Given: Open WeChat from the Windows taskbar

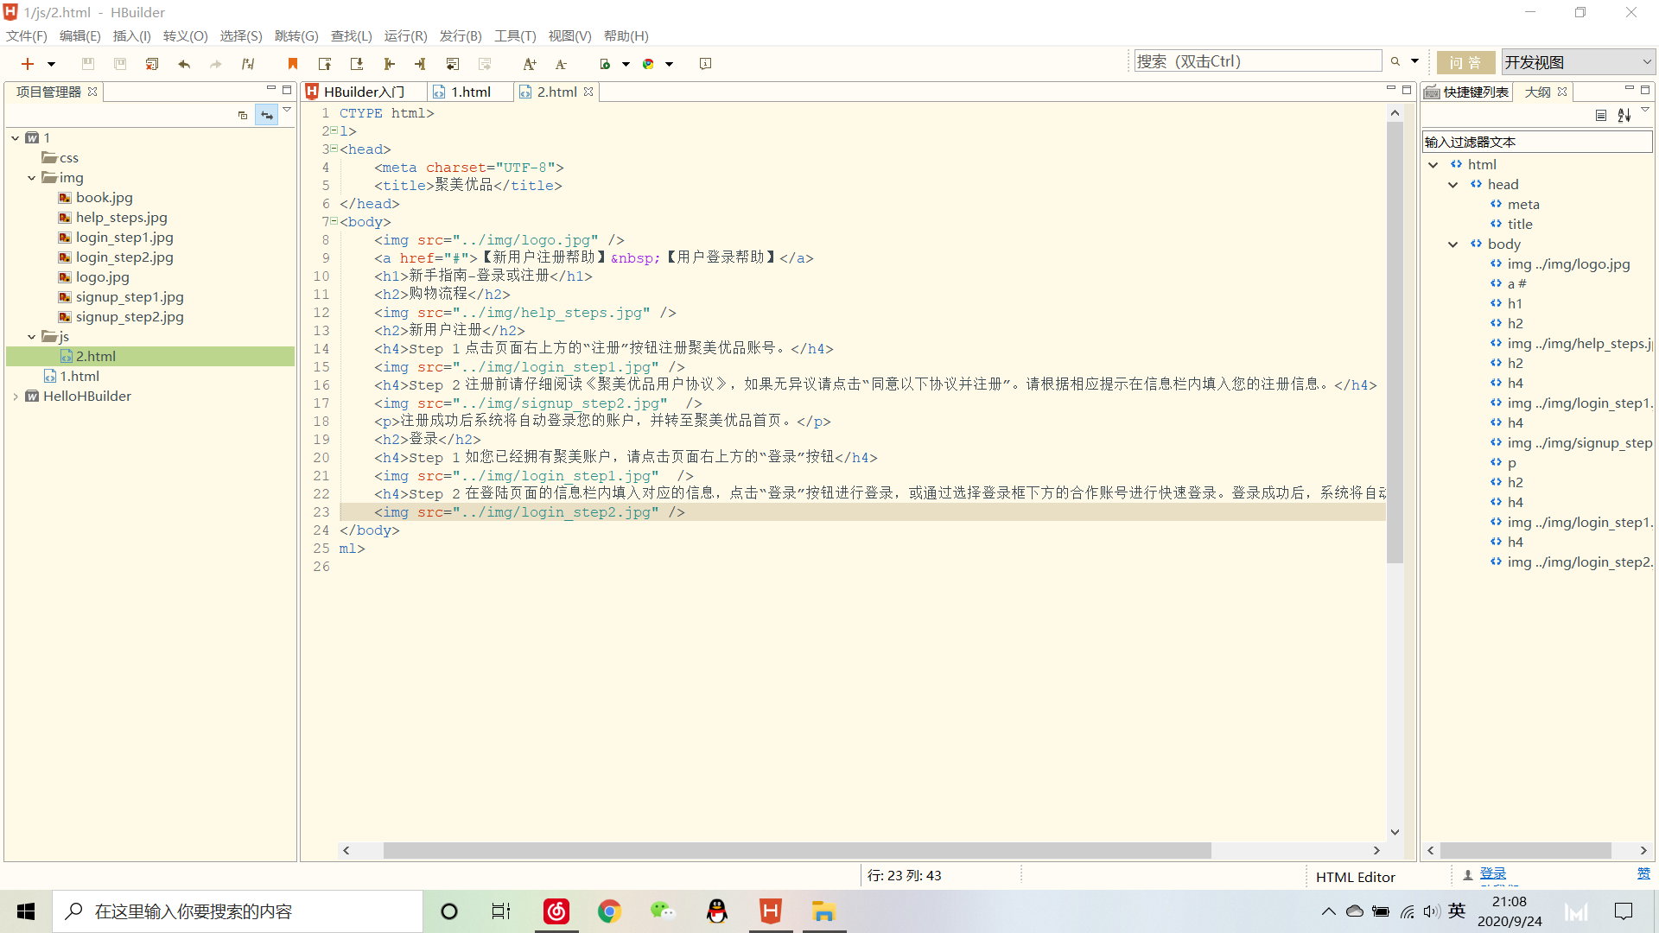Looking at the screenshot, I should (x=663, y=911).
